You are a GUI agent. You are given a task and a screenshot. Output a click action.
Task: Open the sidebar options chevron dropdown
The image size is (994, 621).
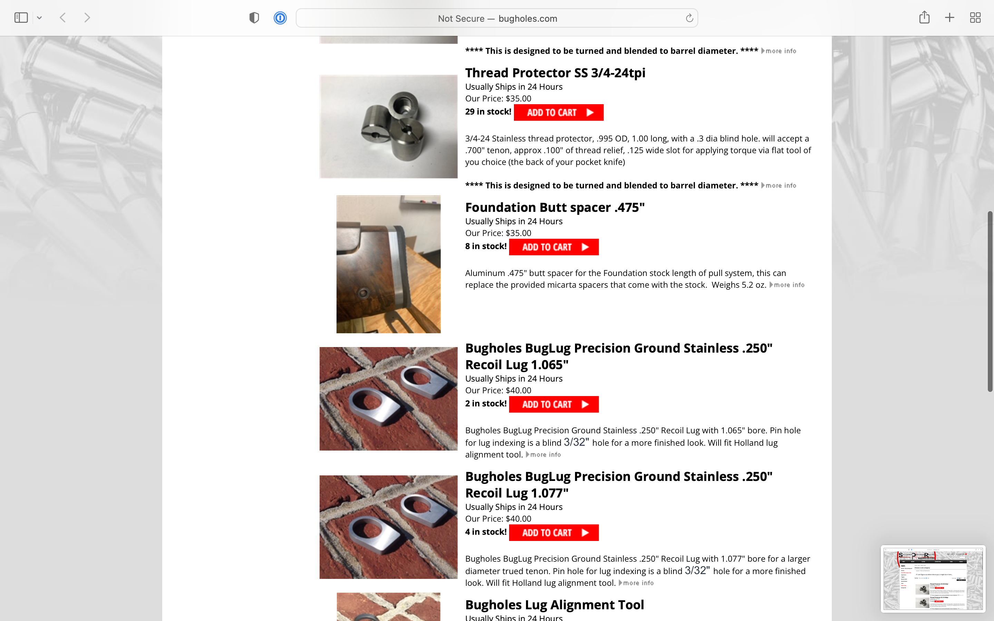[x=39, y=18]
